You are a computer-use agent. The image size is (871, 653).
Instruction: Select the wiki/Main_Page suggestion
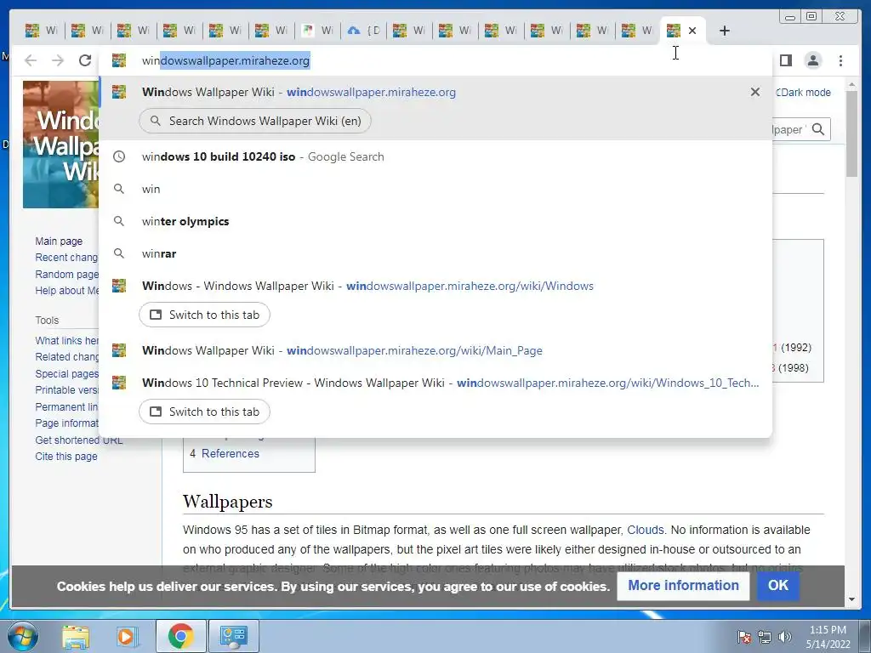[x=435, y=350]
